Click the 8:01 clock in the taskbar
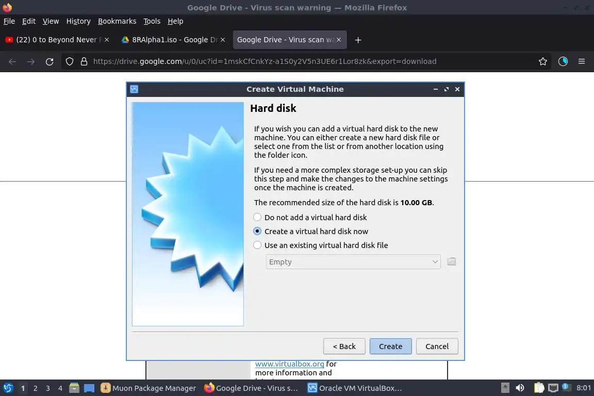 tap(583, 388)
